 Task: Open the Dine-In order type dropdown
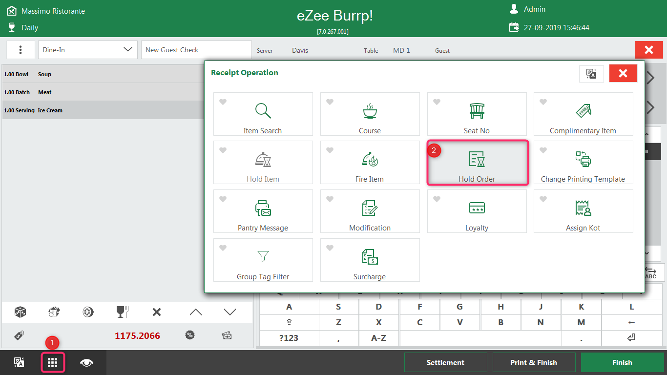pos(87,50)
